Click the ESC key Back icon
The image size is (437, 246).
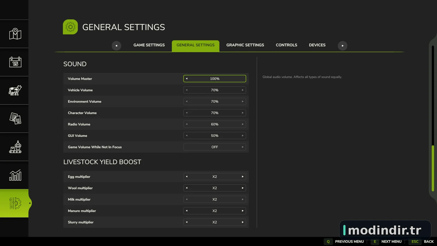(x=415, y=242)
